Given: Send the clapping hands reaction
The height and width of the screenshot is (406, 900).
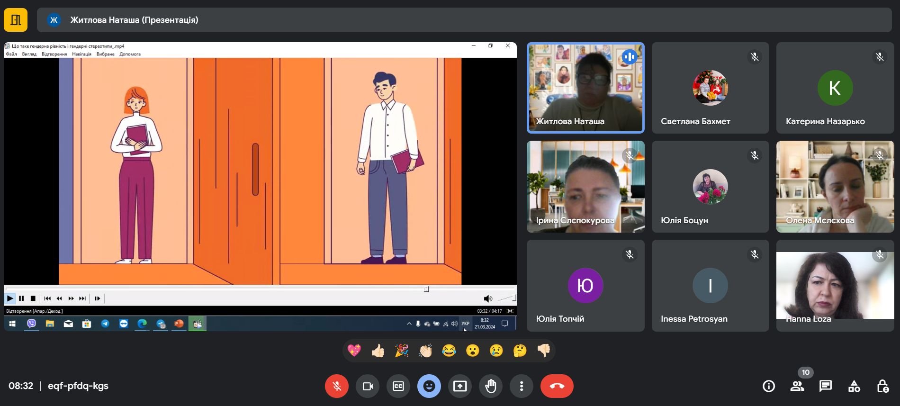Looking at the screenshot, I should pyautogui.click(x=425, y=351).
